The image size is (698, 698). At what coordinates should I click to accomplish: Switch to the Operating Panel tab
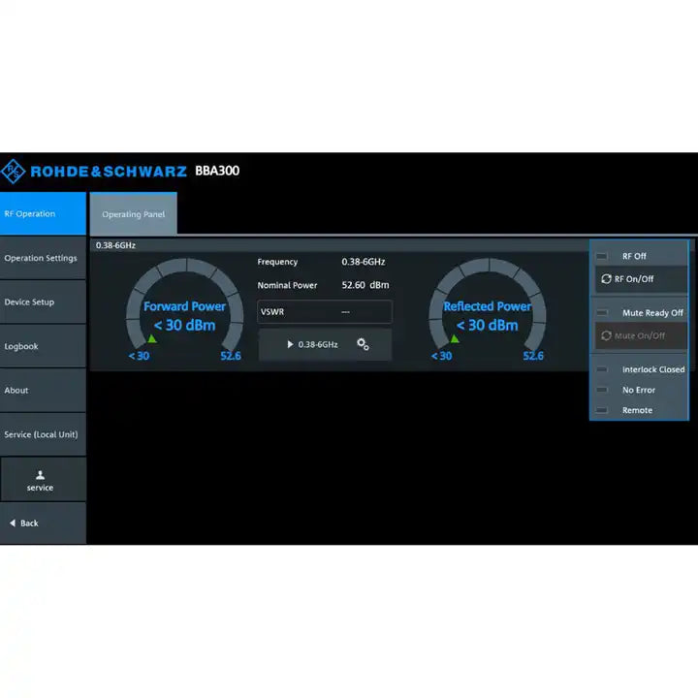click(x=134, y=214)
